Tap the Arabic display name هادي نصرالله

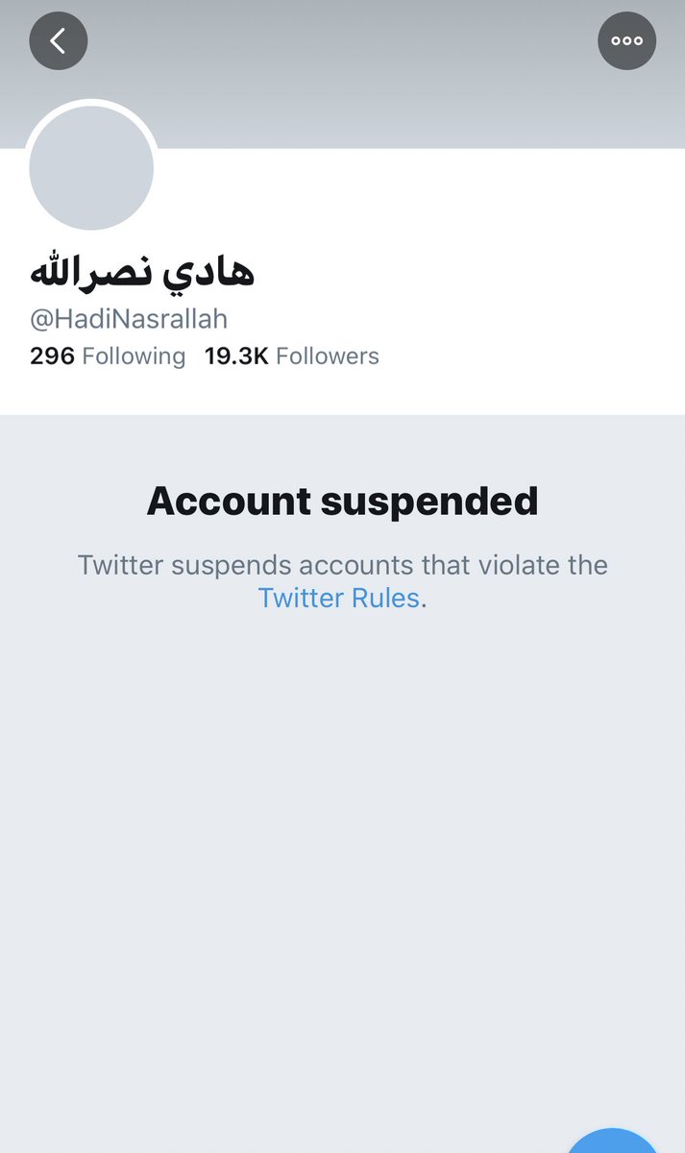point(142,272)
